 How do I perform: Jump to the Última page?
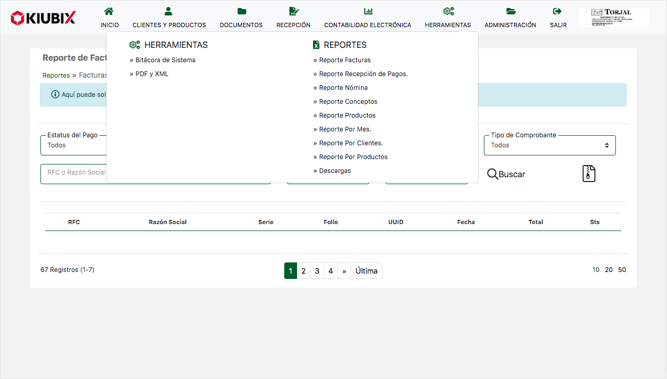pos(366,271)
